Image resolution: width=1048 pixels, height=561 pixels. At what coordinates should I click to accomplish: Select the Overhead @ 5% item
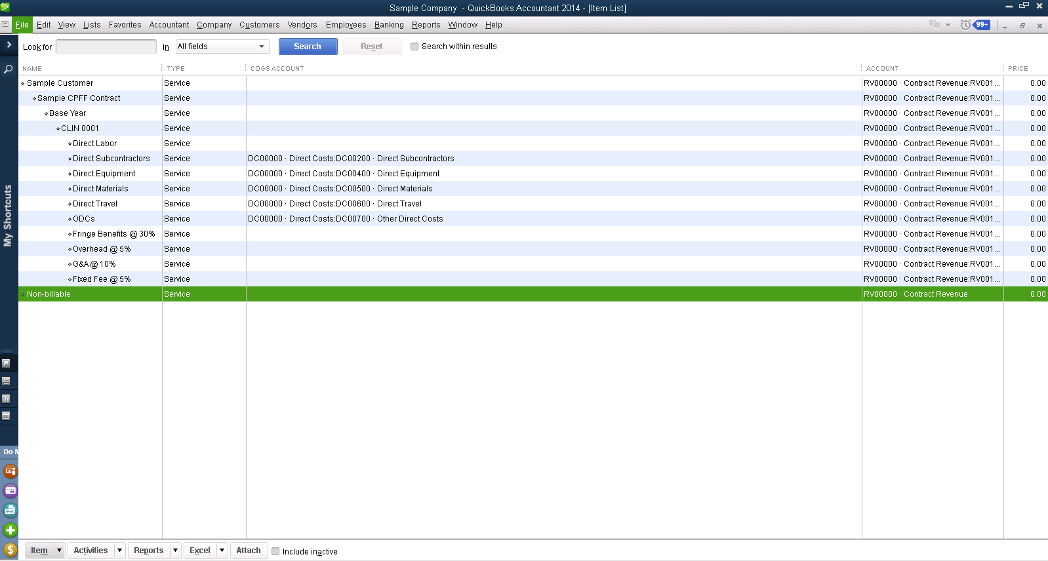(x=533, y=249)
